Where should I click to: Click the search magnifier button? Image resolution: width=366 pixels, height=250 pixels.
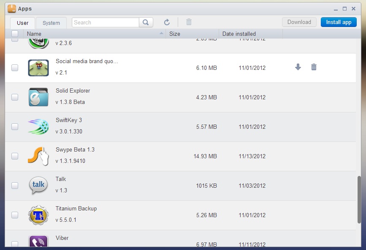tap(146, 22)
